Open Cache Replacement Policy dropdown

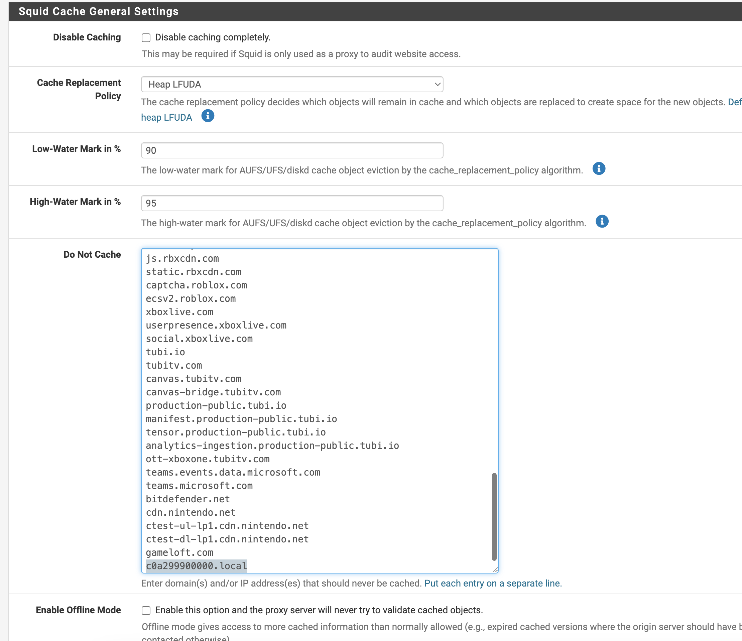click(292, 85)
